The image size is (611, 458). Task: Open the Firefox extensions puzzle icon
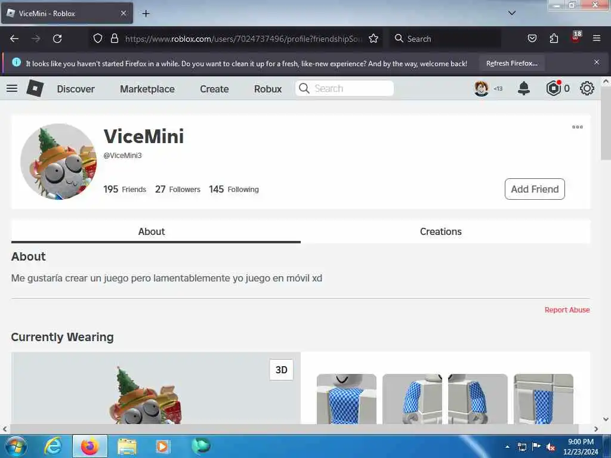point(554,38)
